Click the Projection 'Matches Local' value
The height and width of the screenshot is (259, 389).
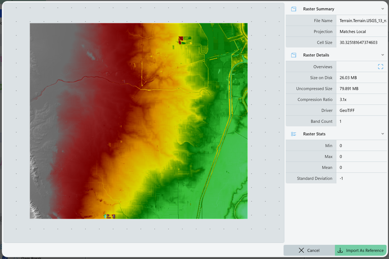353,32
